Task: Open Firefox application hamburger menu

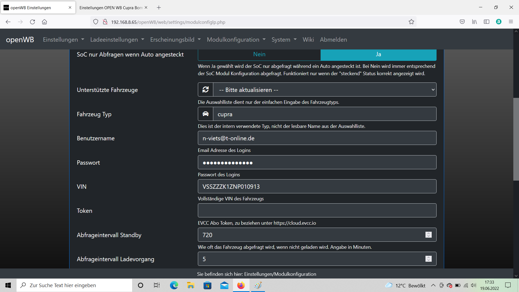Action: coord(511,22)
